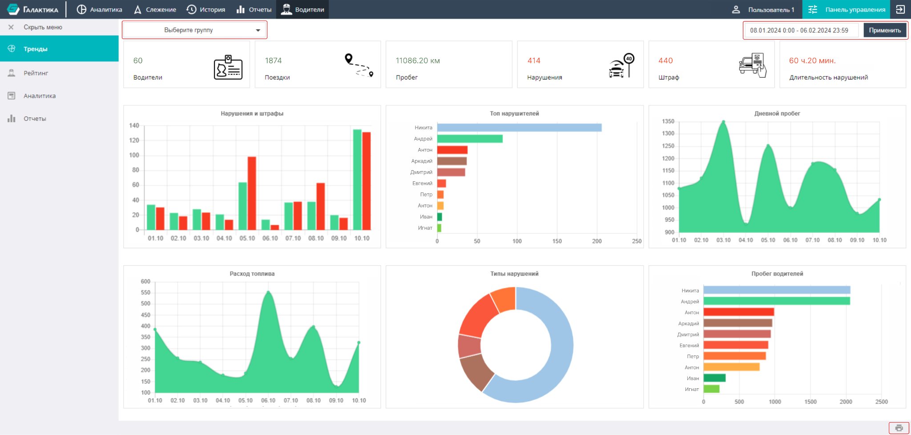911x435 pixels.
Task: Switch to История in top bar
Action: [206, 9]
